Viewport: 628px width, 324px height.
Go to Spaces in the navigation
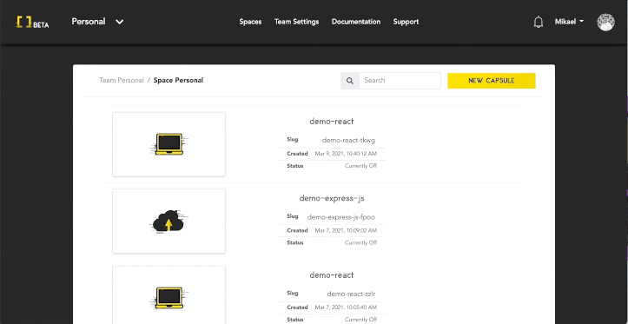[x=250, y=22]
